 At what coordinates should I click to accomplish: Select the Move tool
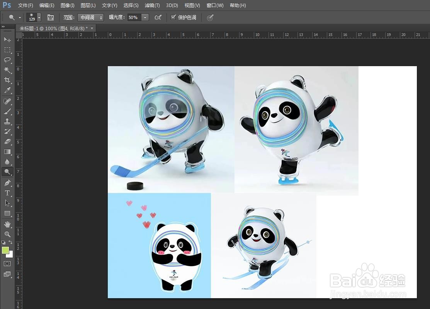[7, 39]
